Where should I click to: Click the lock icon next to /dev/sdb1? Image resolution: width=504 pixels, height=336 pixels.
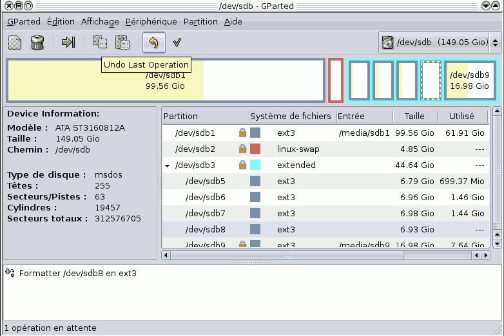point(242,133)
